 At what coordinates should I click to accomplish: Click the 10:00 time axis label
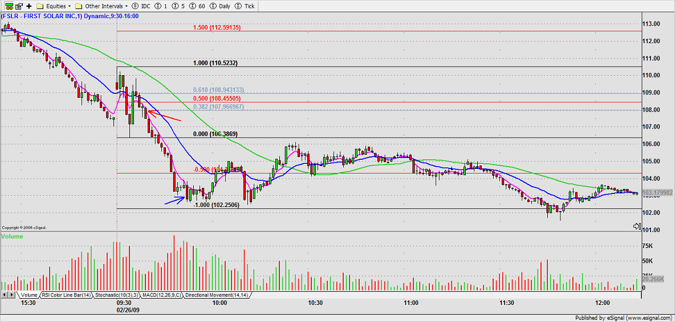(x=219, y=303)
